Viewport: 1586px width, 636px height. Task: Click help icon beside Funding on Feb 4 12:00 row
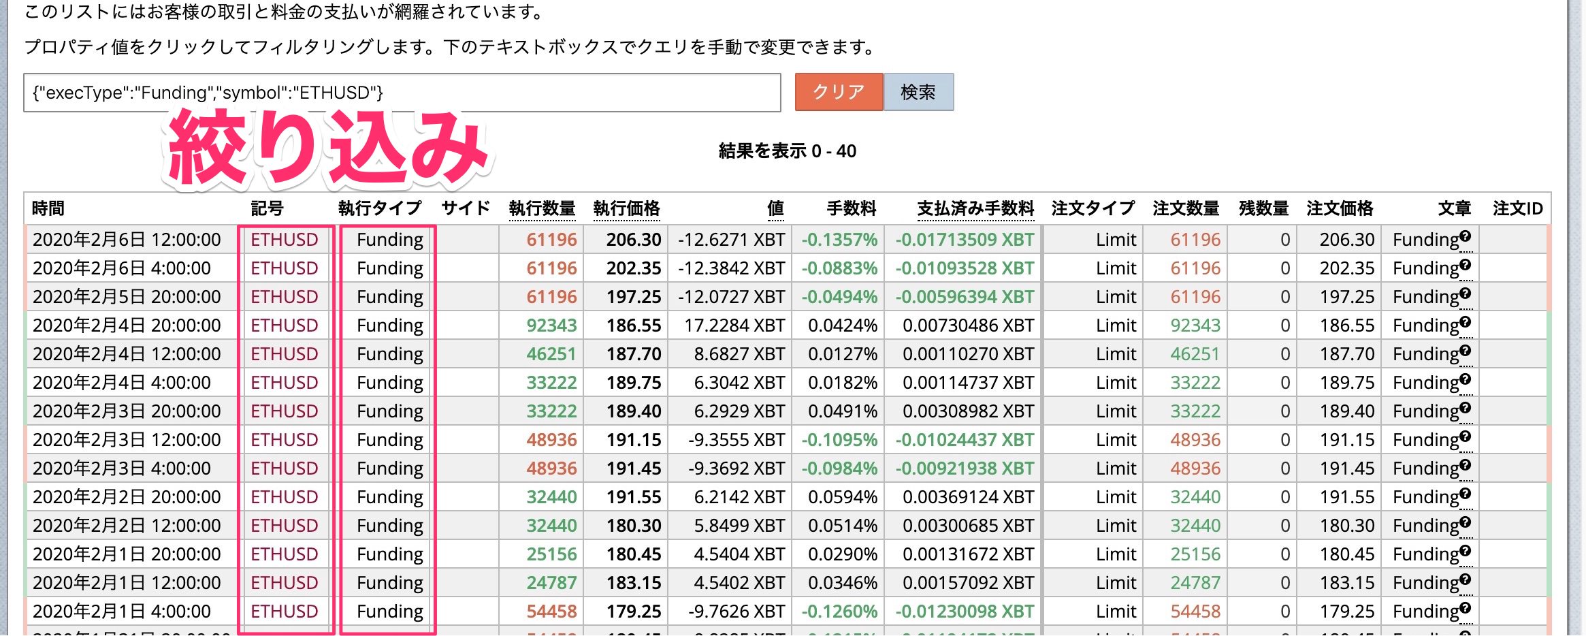coord(1466,350)
